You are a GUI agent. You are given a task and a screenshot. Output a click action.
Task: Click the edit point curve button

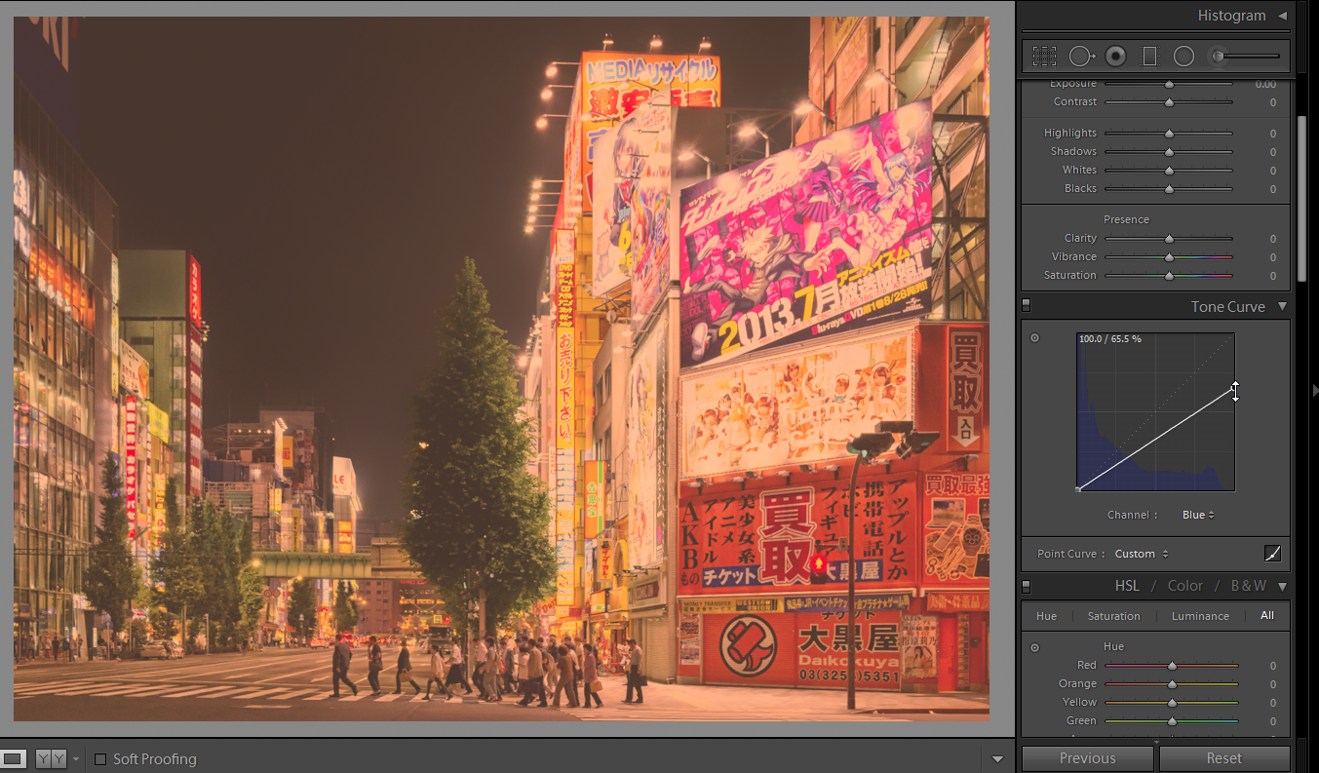[x=1272, y=554]
